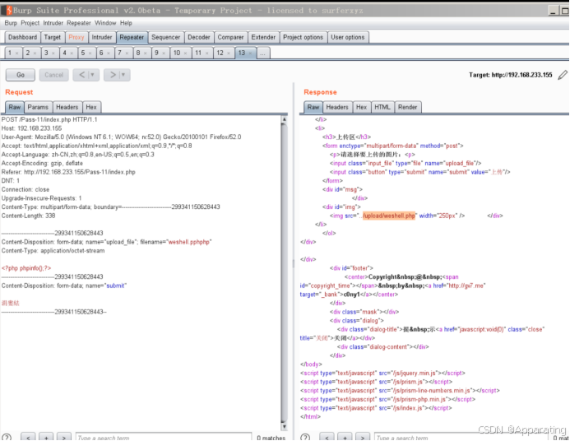The width and height of the screenshot is (570, 441).
Task: Edit target with the pencil icon
Action: click(563, 75)
